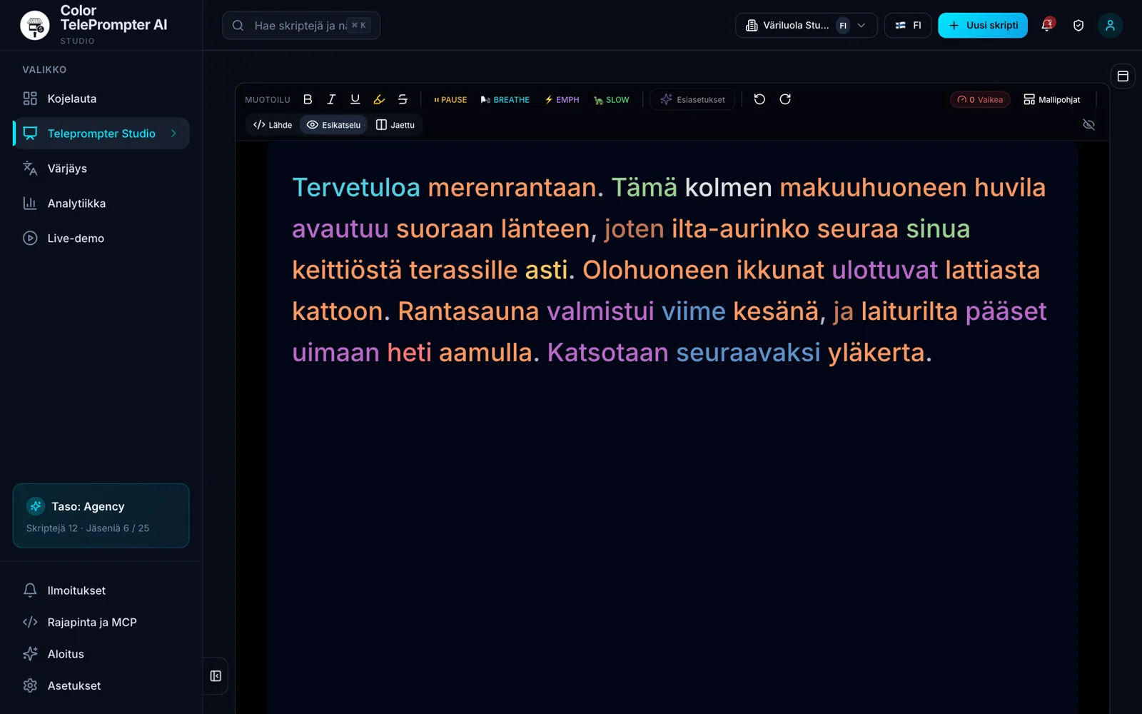1142x714 pixels.
Task: Open Rajapinta ja MCP page
Action: (101, 622)
